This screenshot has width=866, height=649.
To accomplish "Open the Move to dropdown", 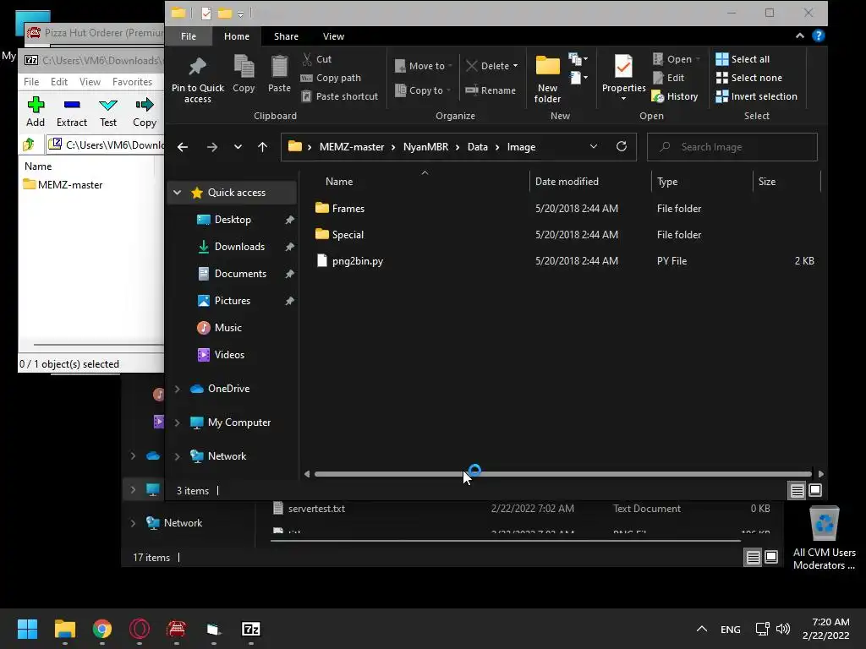I will point(424,66).
